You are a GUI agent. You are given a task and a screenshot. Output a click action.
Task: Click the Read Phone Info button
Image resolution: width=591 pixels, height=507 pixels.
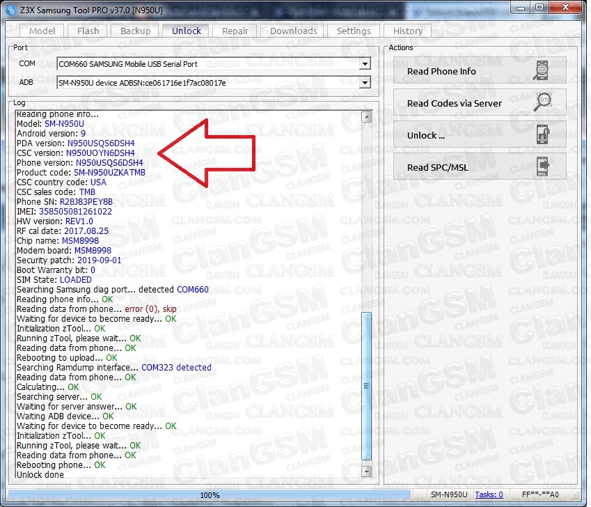click(480, 71)
